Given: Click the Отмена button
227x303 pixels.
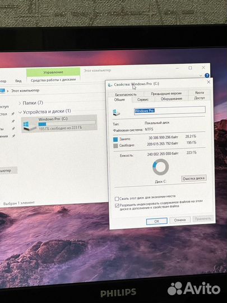Looking at the screenshot, I should [x=180, y=220].
